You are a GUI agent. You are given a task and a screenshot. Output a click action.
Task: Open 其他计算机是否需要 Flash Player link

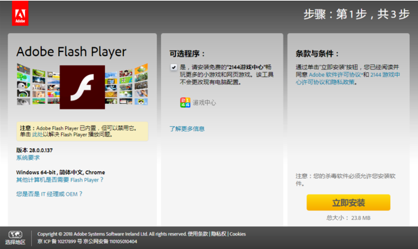60,179
